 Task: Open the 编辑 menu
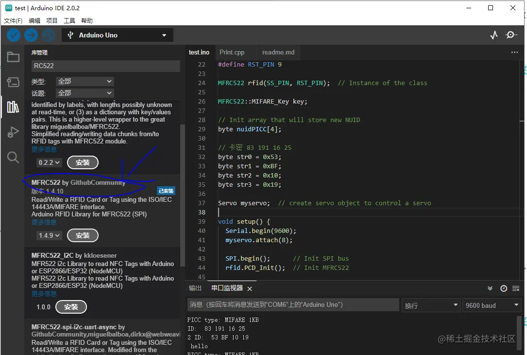click(x=34, y=21)
